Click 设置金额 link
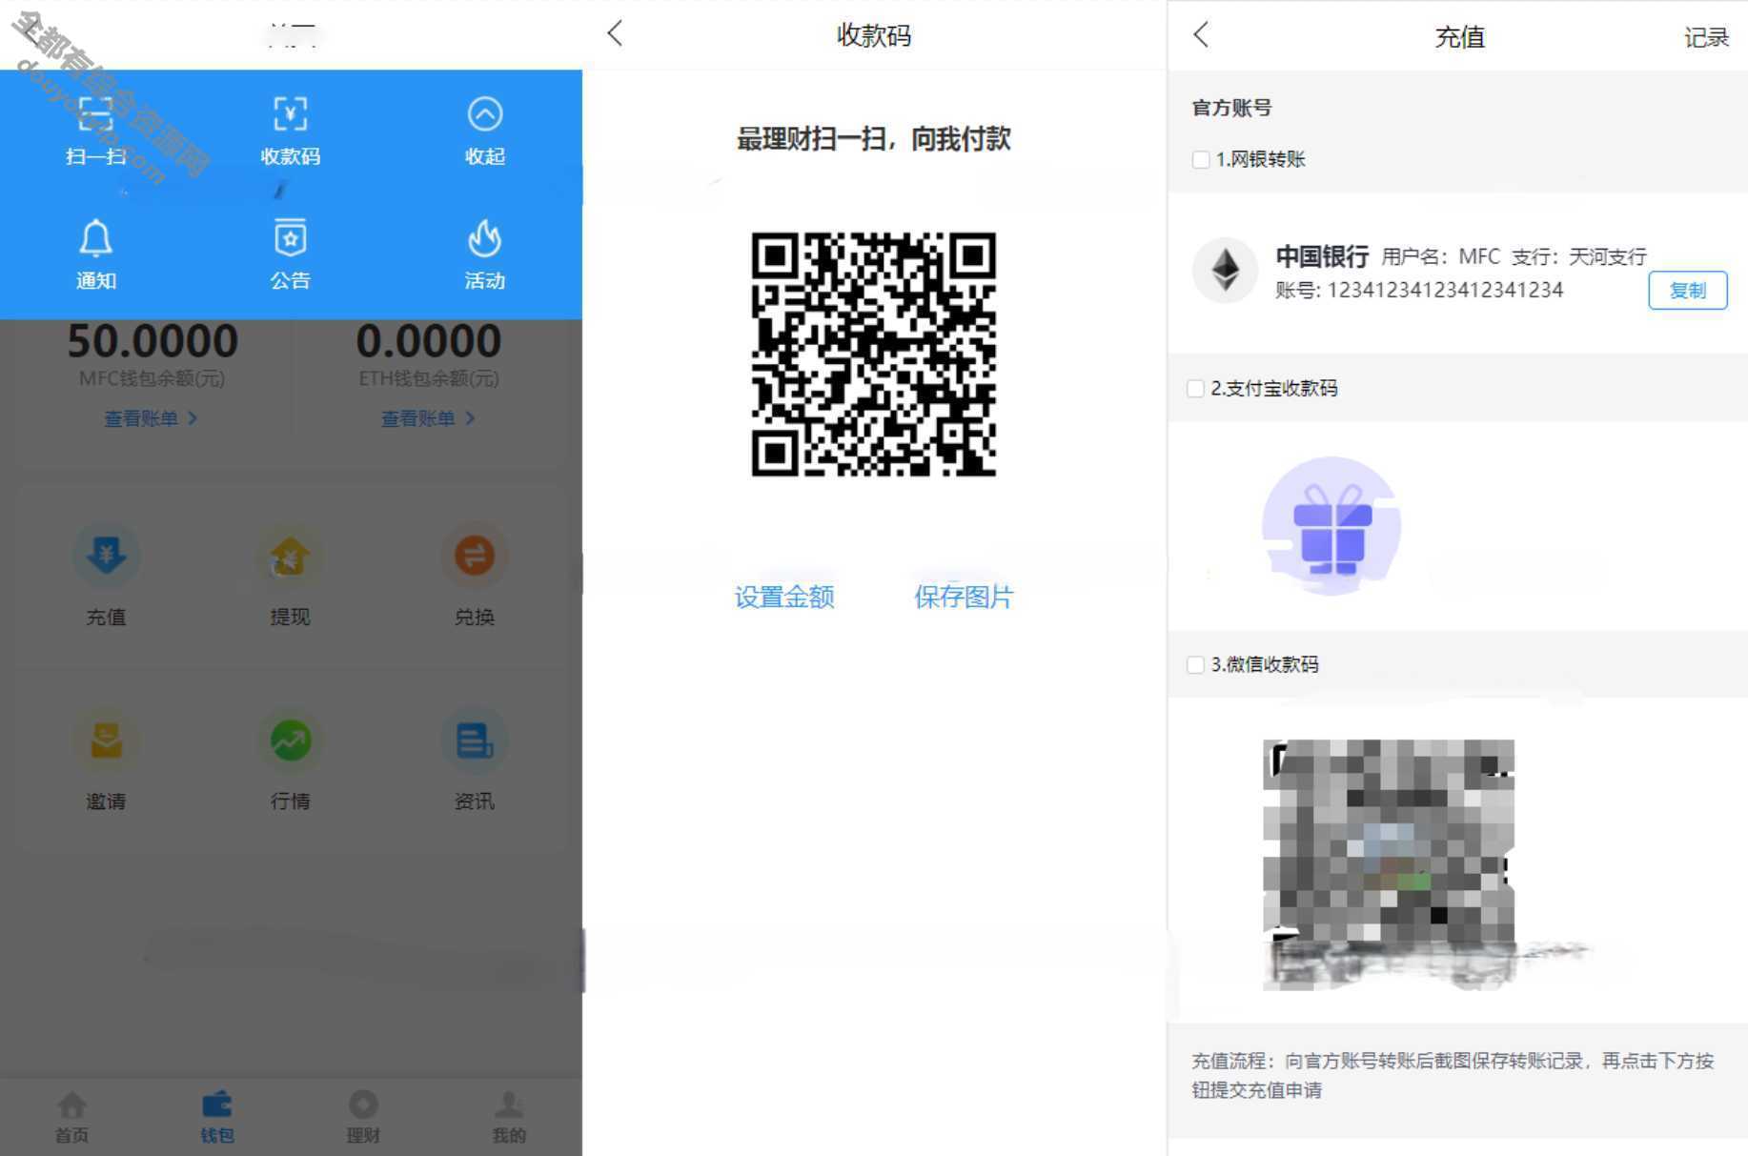The height and width of the screenshot is (1156, 1748). point(784,598)
